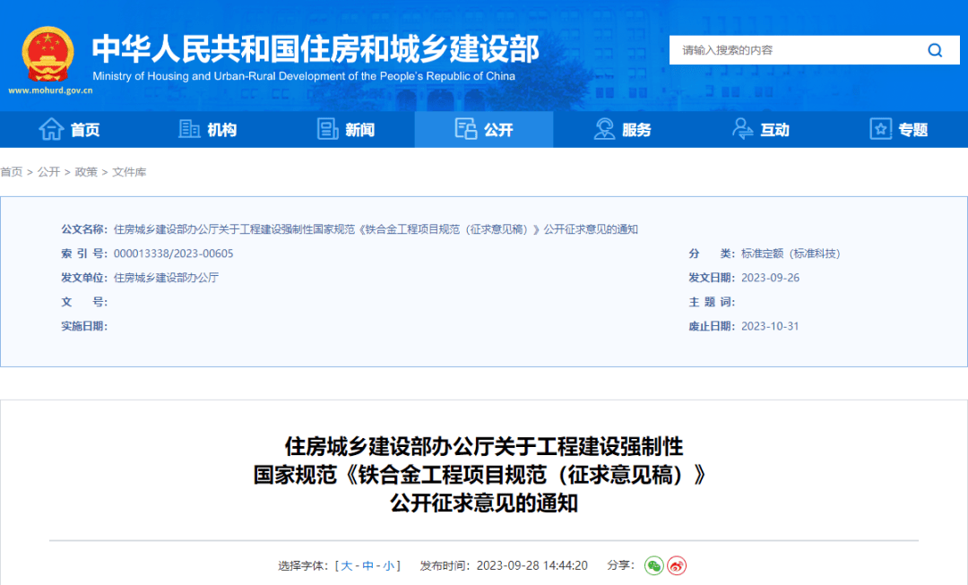The image size is (968, 585).
Task: Click the home icon beside 首页
Action: click(51, 129)
